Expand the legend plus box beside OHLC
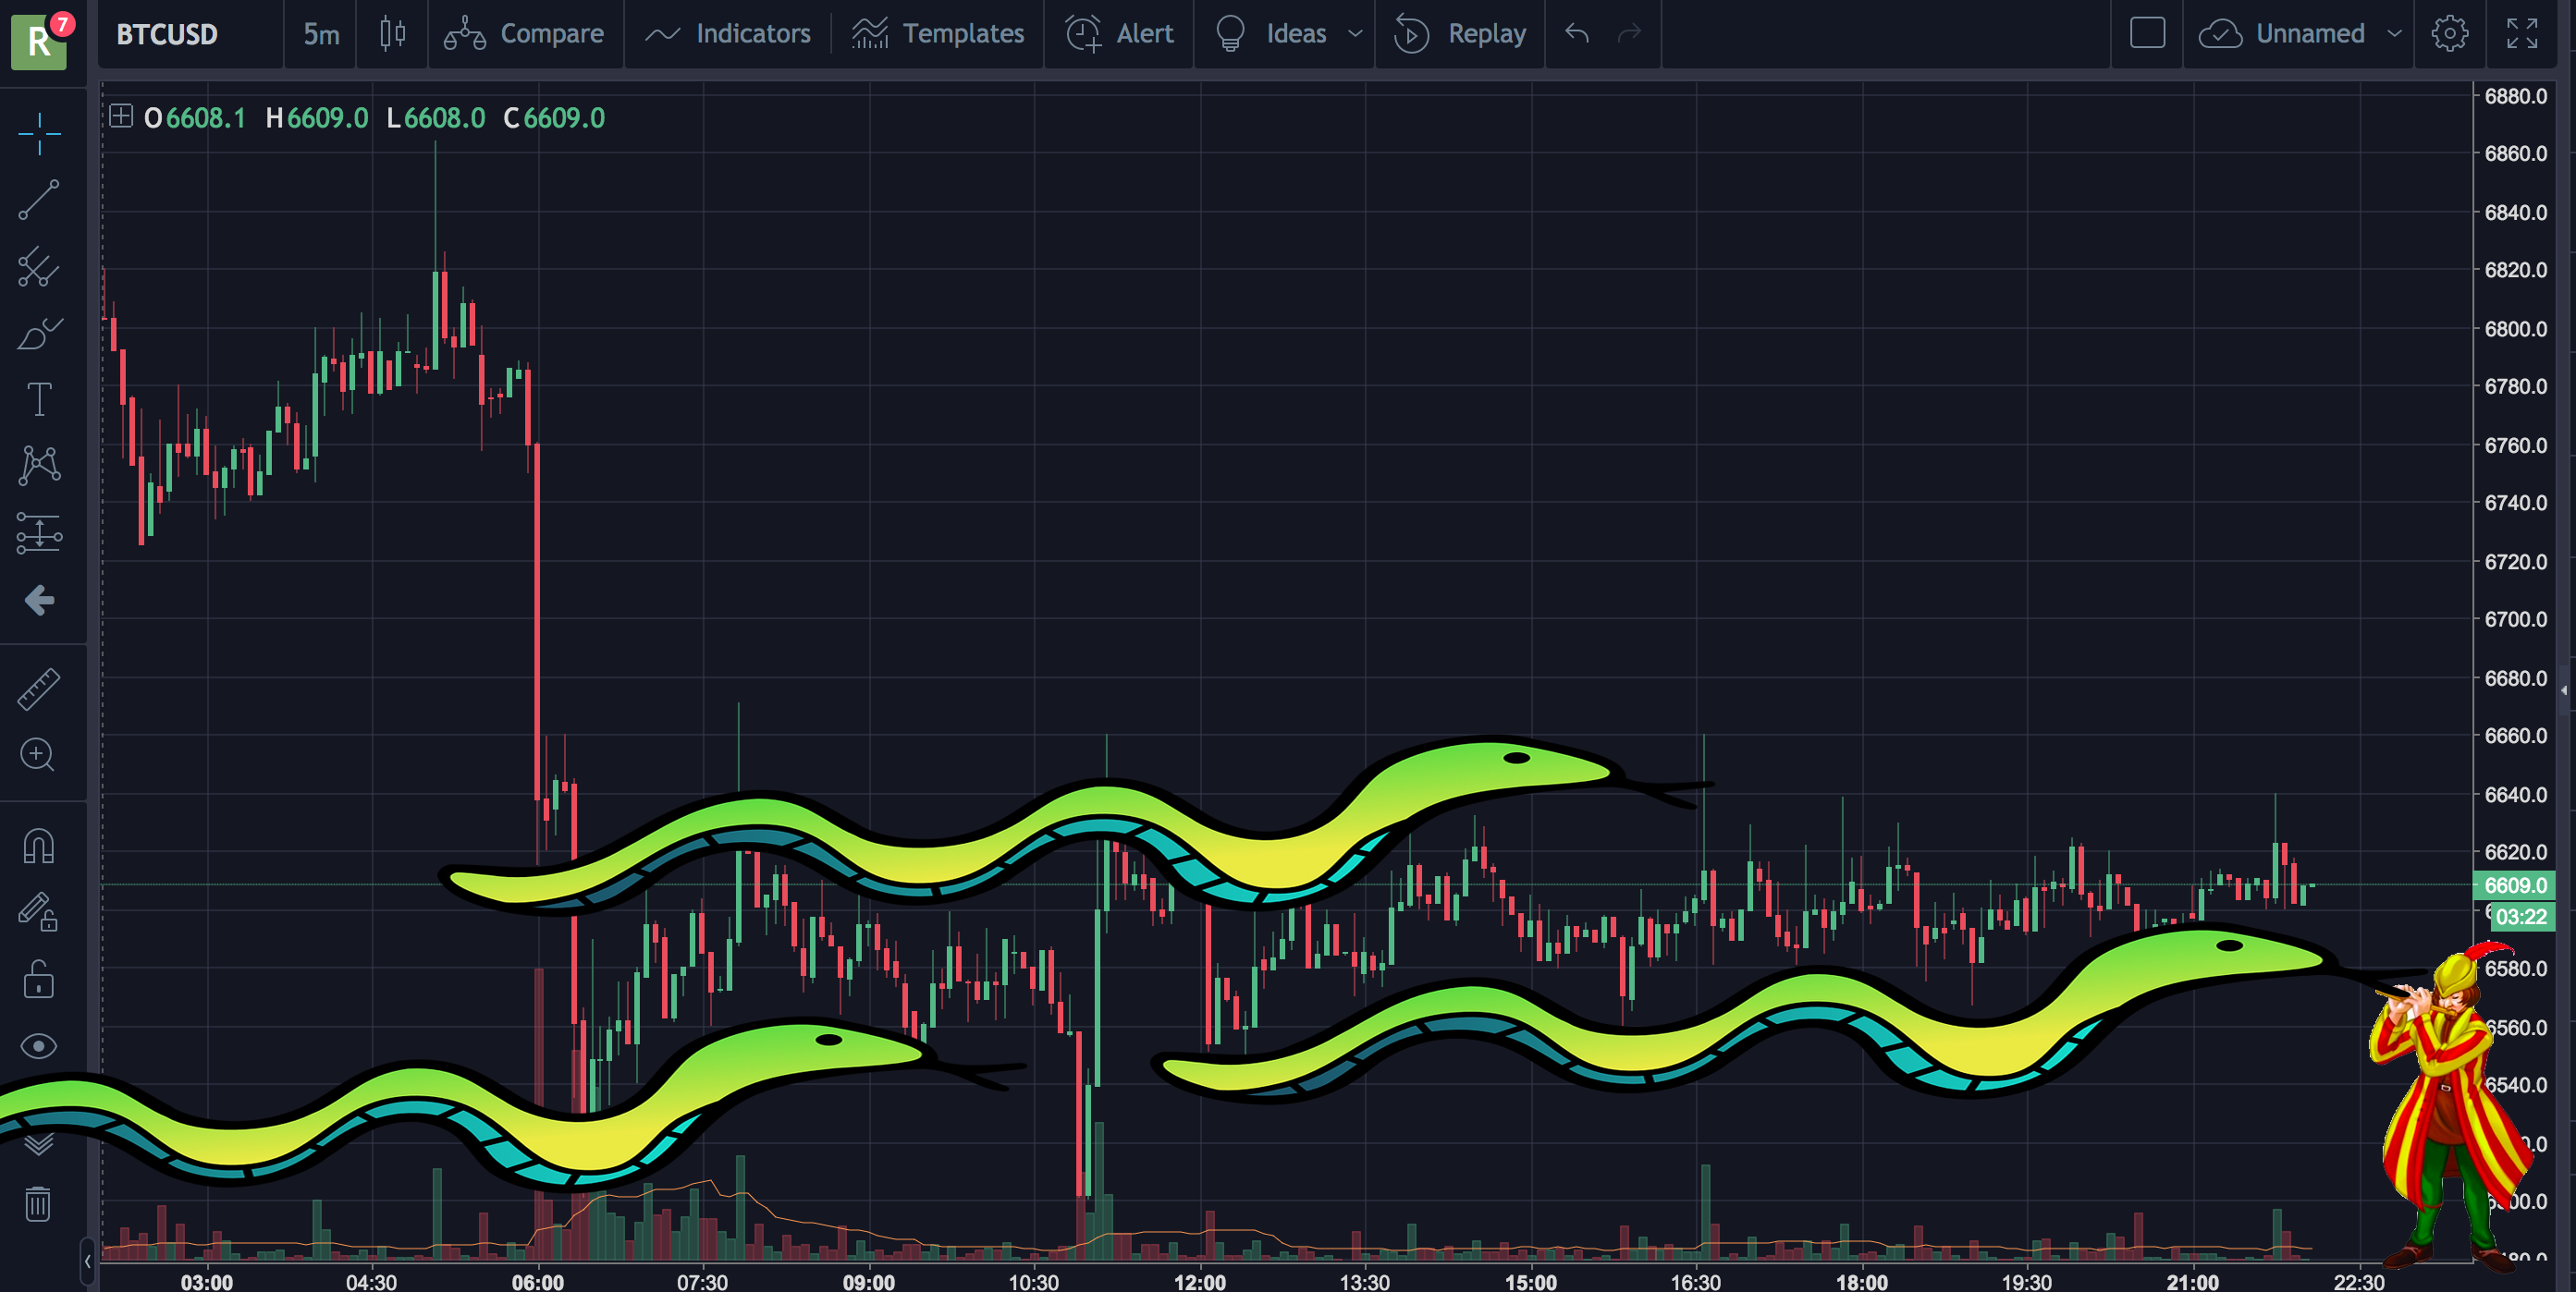The height and width of the screenshot is (1292, 2576). pos(120,117)
